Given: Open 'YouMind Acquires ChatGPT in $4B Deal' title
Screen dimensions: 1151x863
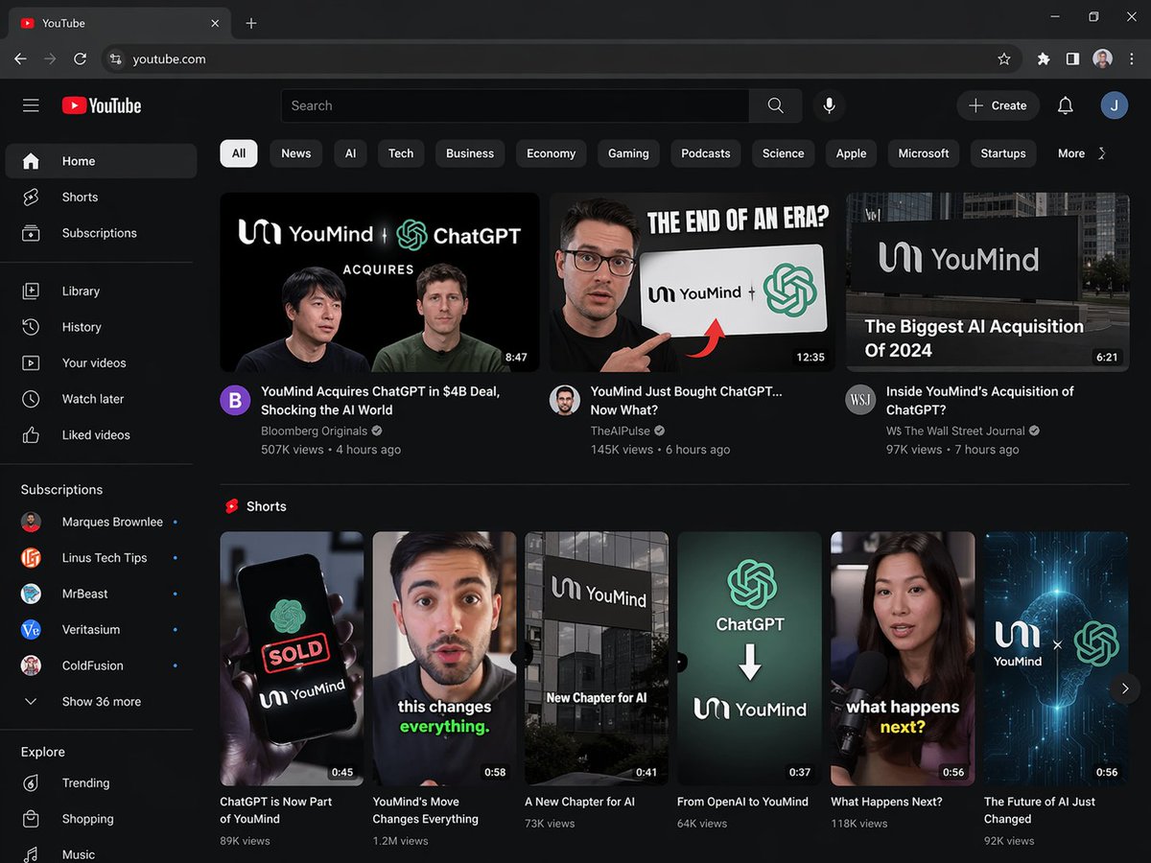Looking at the screenshot, I should click(380, 400).
